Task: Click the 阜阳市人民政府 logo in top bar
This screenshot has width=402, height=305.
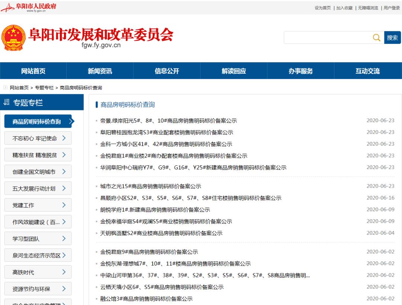Action: click(30, 7)
